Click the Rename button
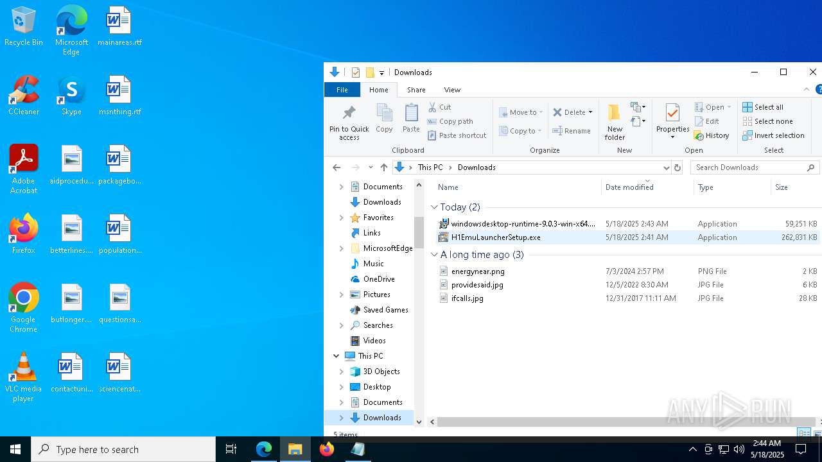The width and height of the screenshot is (822, 462). (x=572, y=131)
